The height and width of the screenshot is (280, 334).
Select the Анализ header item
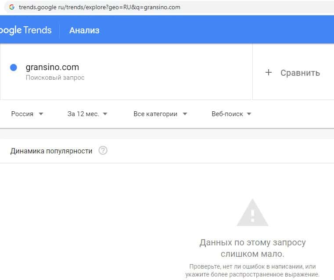click(84, 30)
